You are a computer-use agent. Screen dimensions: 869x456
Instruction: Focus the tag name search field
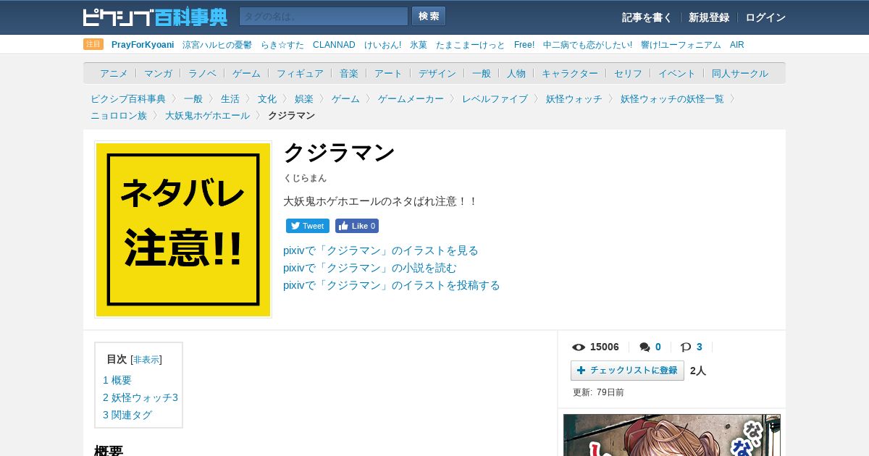pos(324,17)
